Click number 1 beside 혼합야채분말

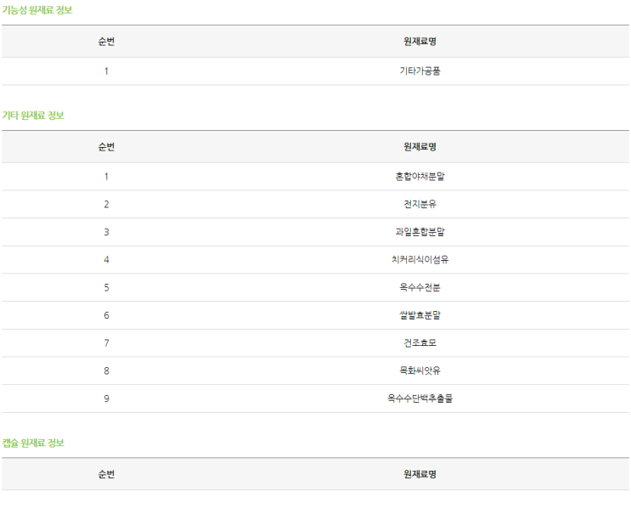[x=106, y=177]
